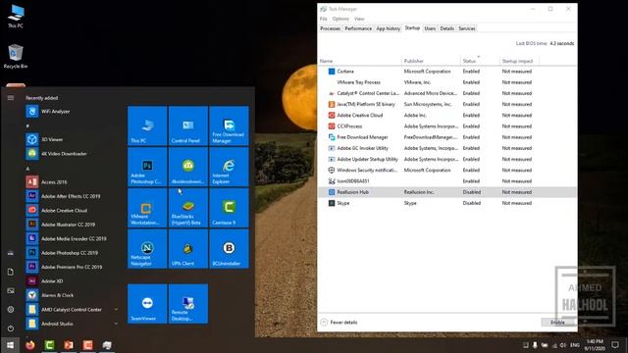The width and height of the screenshot is (628, 353).
Task: Open the notification center on taskbar
Action: 615,345
